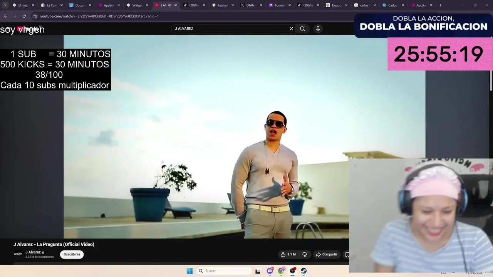View site information icon in address bar

coord(35,16)
